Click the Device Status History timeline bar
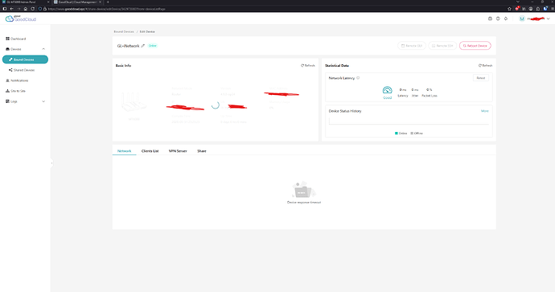The image size is (555, 292). tap(409, 121)
